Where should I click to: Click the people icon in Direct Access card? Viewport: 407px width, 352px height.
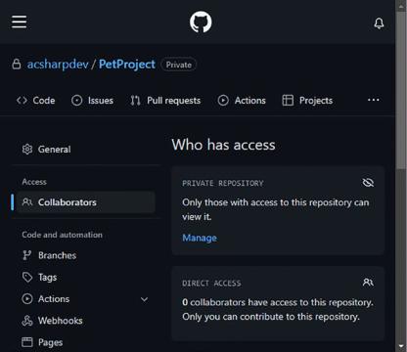[x=368, y=282]
